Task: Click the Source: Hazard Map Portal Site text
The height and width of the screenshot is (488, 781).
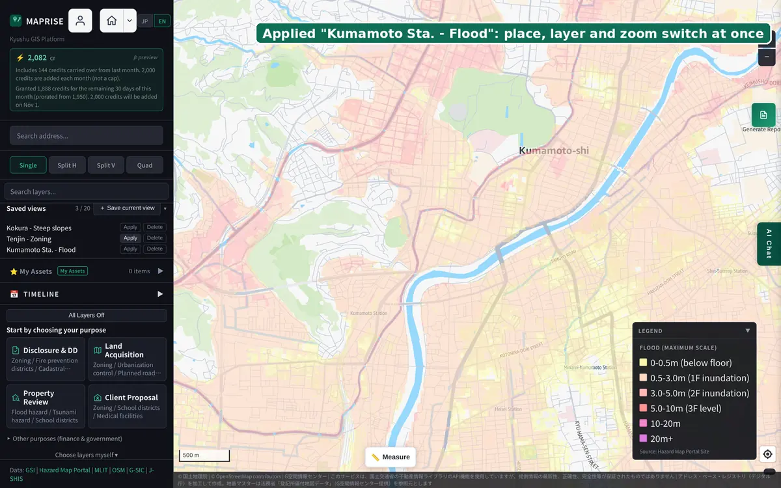Action: coord(674,451)
